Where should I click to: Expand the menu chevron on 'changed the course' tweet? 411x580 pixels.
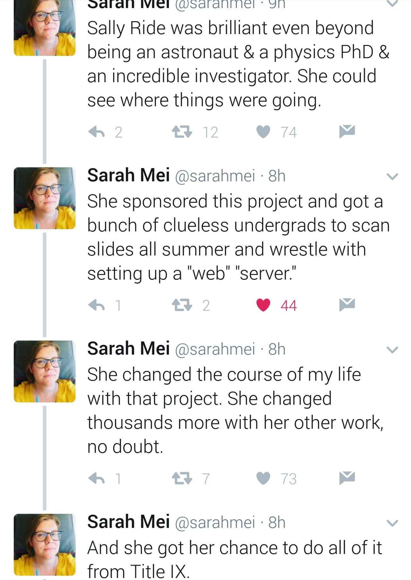(x=392, y=350)
